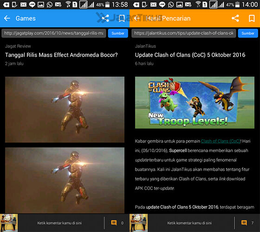This screenshot has height=232, width=260.
Task: Open the Clash of Clans New Troop Levels banner
Action: tap(195, 103)
